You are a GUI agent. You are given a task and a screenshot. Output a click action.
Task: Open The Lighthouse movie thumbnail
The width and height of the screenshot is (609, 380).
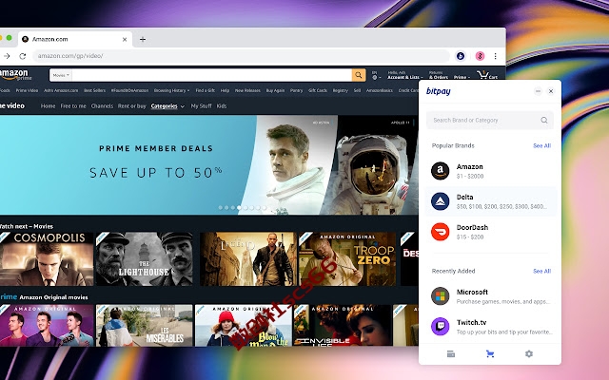tap(144, 259)
